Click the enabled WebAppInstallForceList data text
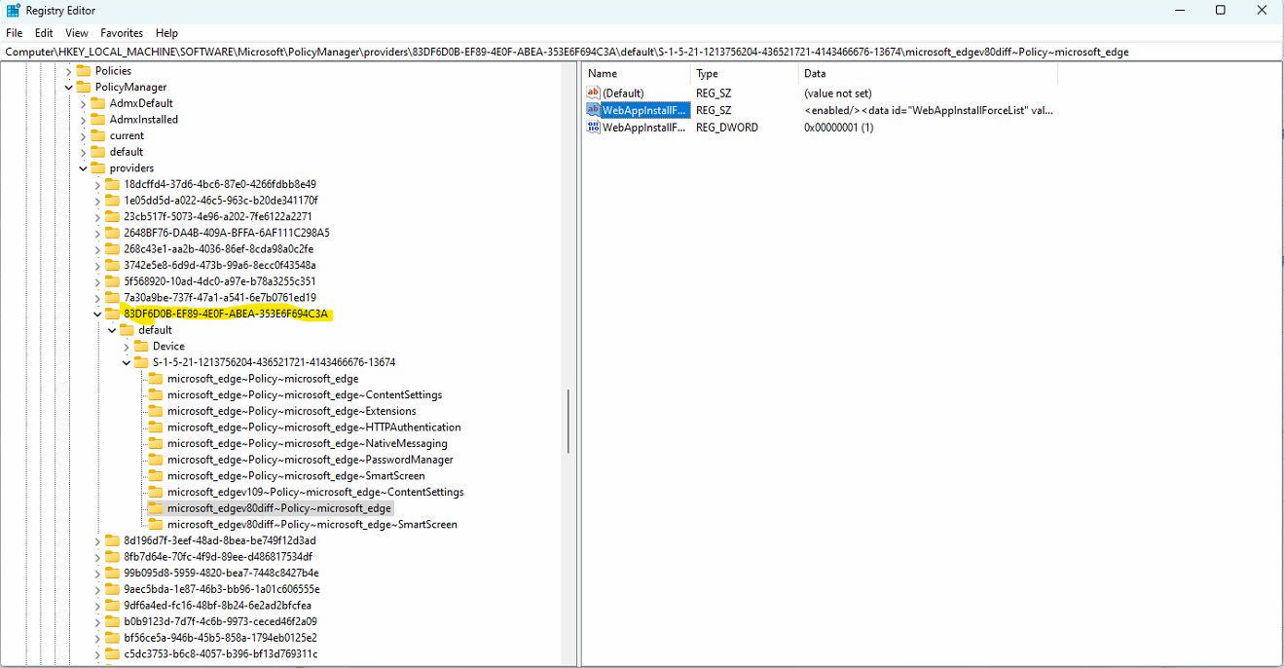1284x668 pixels. (929, 111)
